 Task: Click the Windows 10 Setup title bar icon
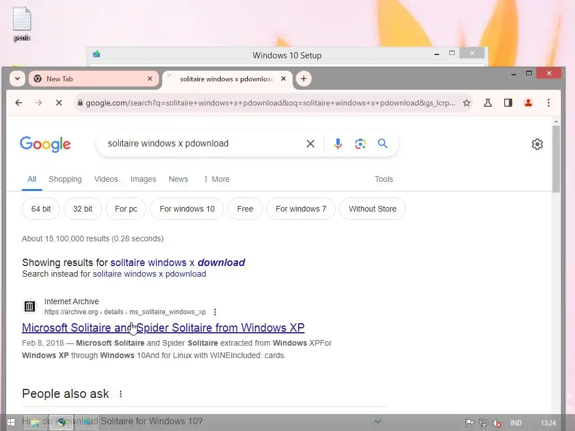click(x=97, y=54)
